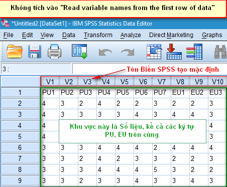Screen dimensions: 227x187
Task: Open the Graphs menu
Action: pos(212,35)
